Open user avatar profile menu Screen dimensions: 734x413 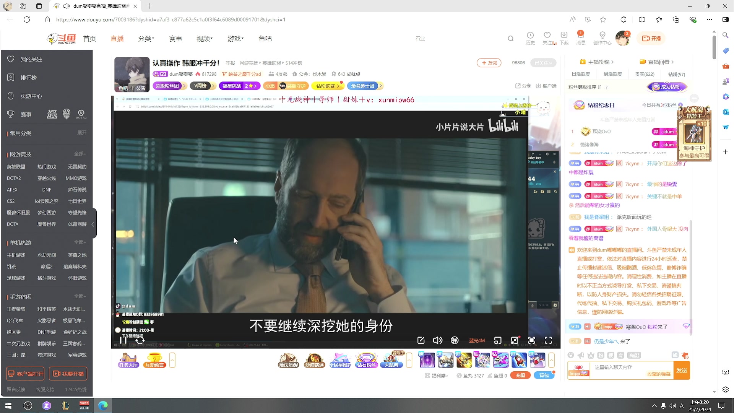pyautogui.click(x=623, y=38)
